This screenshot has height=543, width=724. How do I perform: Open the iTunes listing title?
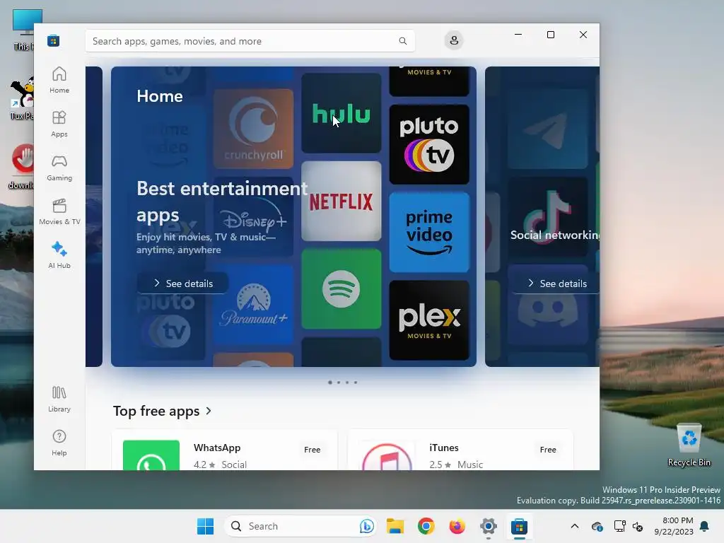444,448
